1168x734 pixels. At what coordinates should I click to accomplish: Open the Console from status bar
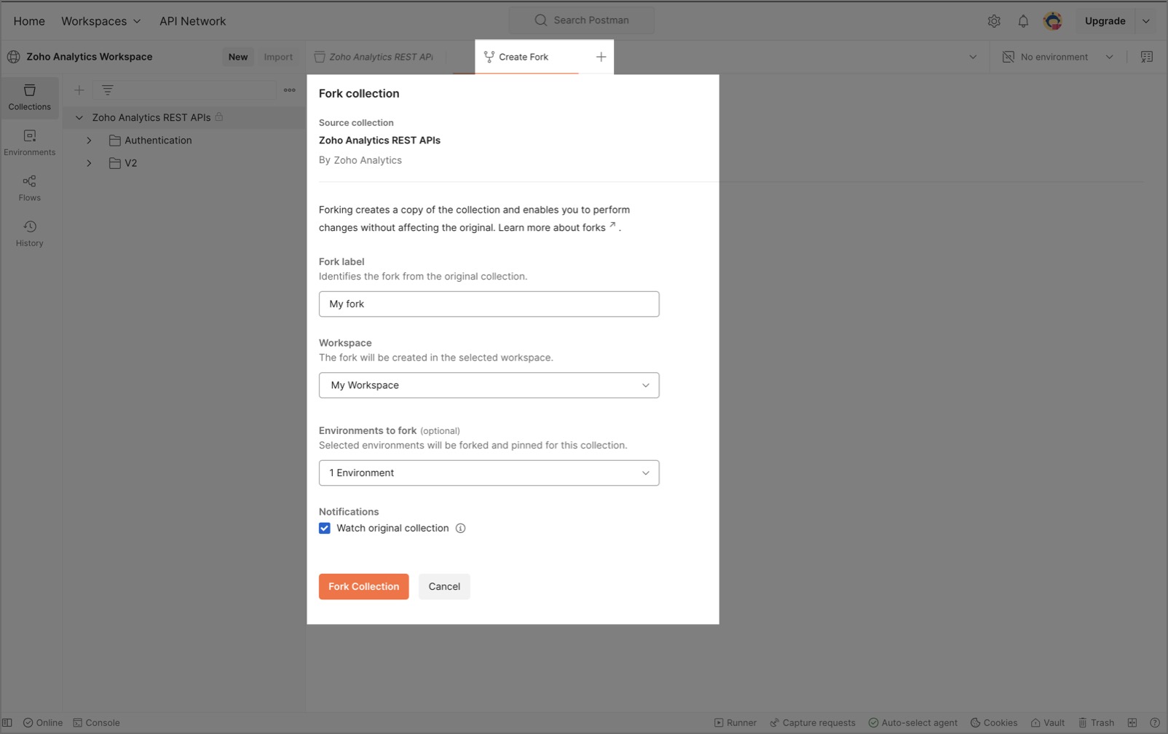(x=96, y=723)
